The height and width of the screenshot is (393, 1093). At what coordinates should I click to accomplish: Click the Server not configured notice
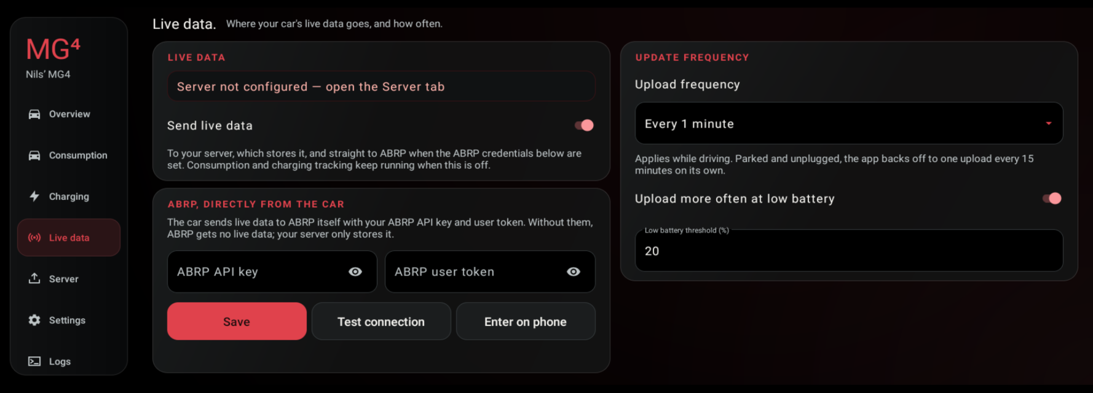[x=381, y=87]
